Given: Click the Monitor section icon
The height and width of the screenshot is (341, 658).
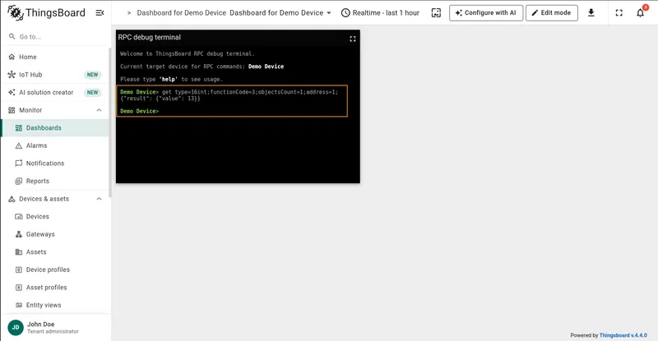Looking at the screenshot, I should (12, 110).
